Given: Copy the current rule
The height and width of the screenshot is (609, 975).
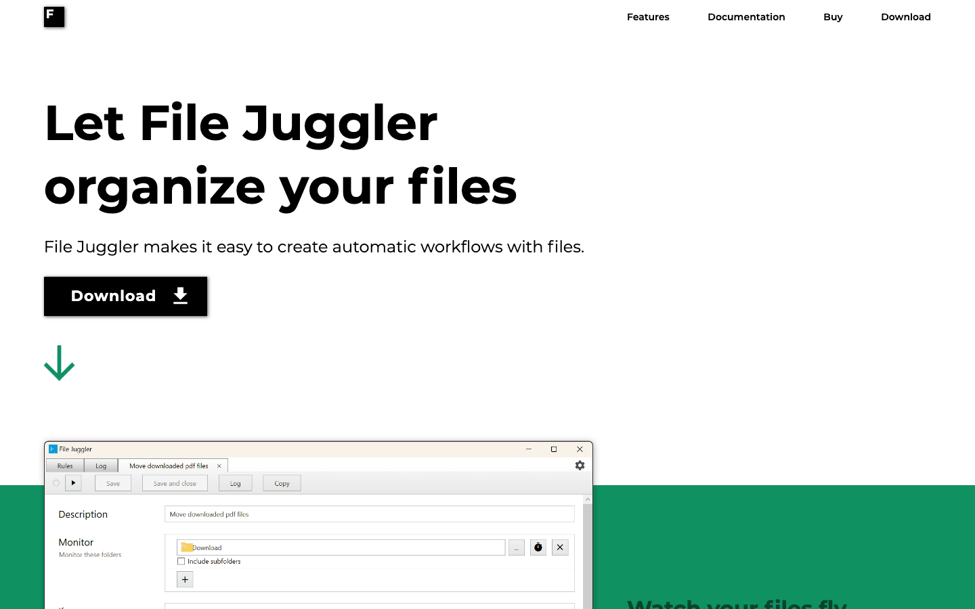Looking at the screenshot, I should (x=282, y=482).
